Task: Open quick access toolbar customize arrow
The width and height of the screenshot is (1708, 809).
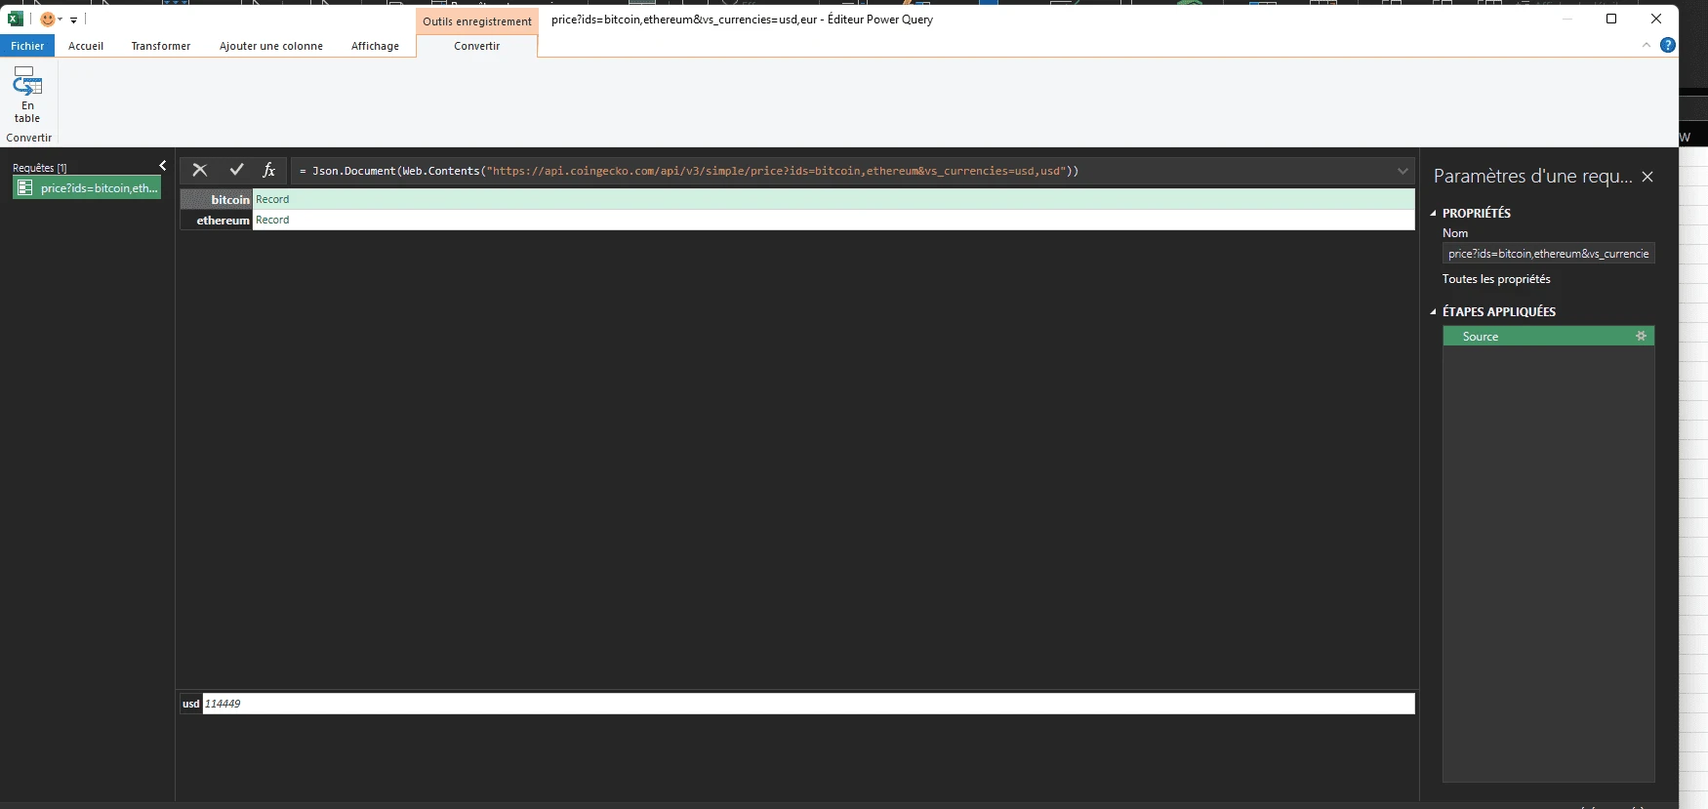Action: coord(73,20)
